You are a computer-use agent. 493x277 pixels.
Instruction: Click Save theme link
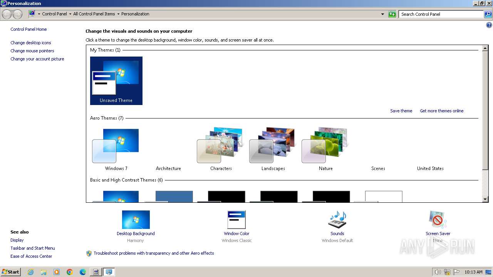tap(401, 111)
